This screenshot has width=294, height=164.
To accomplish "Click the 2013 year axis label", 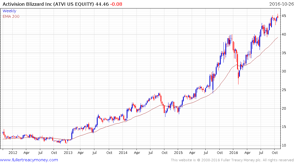I will 68,153.
